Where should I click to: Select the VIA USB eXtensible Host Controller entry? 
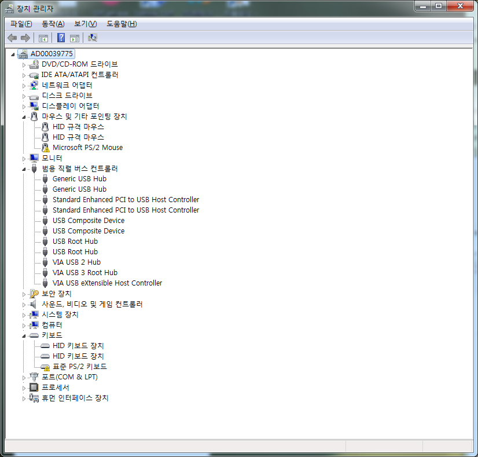tap(107, 283)
